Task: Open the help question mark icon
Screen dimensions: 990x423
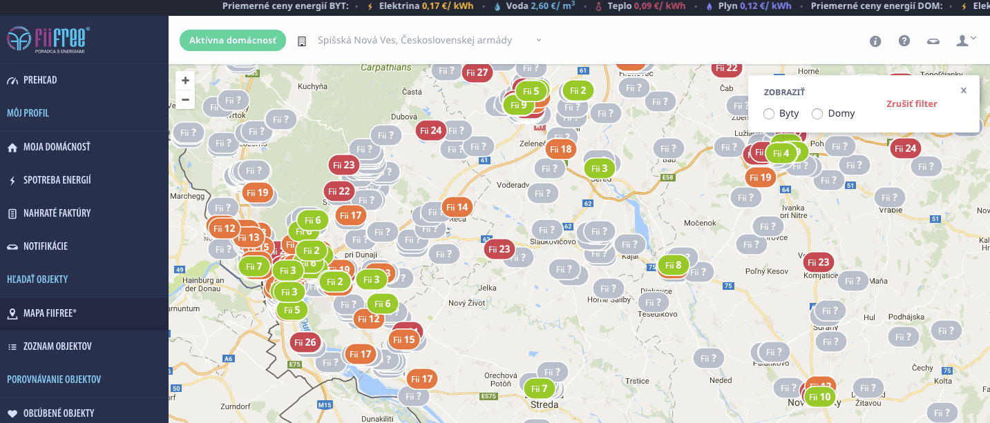Action: pyautogui.click(x=904, y=41)
